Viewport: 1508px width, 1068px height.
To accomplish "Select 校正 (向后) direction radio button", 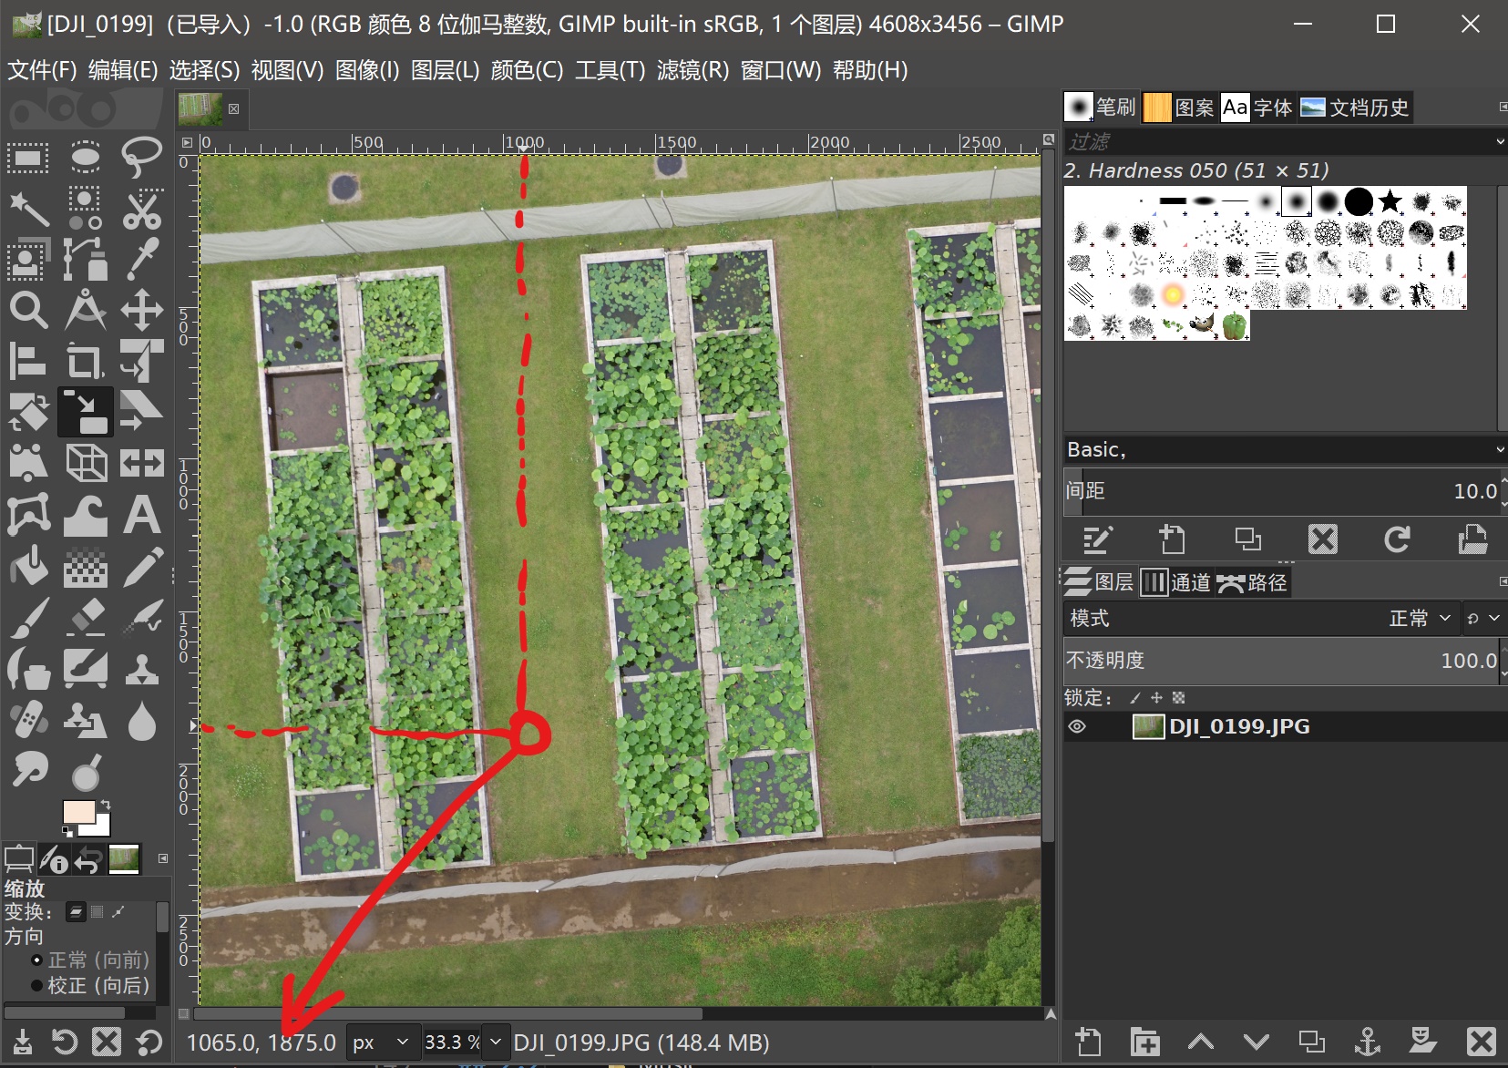I will click(37, 985).
